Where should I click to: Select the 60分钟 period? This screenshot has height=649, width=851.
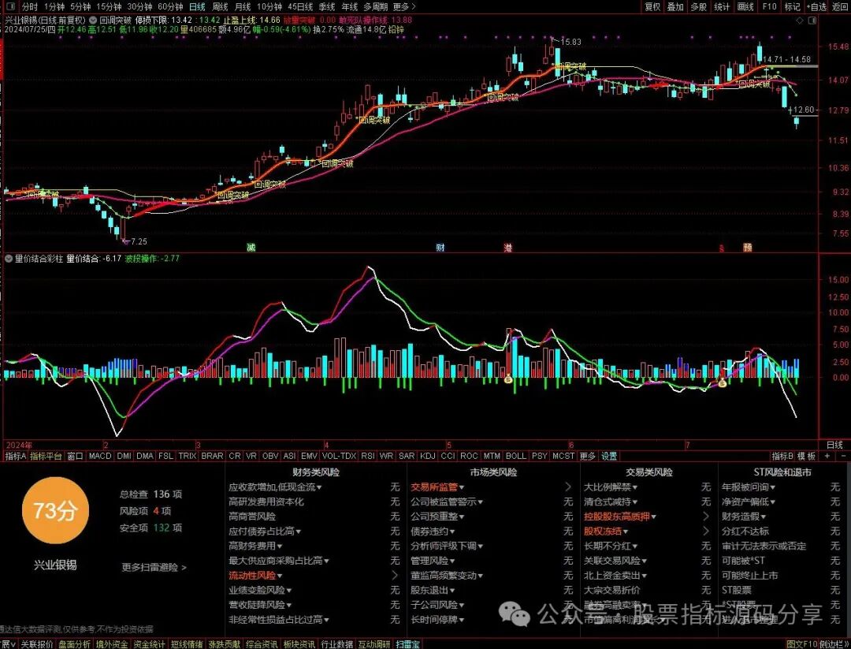pos(170,6)
